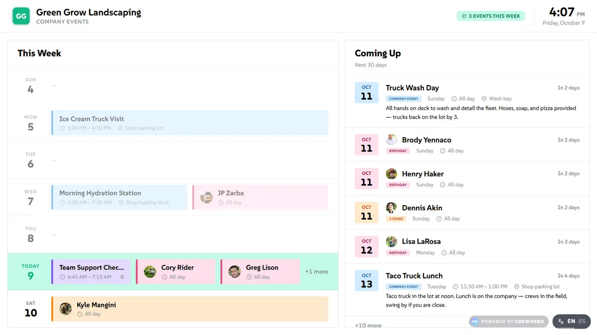Expand the +10 more upcoming events
This screenshot has width=597, height=335.
click(x=368, y=326)
